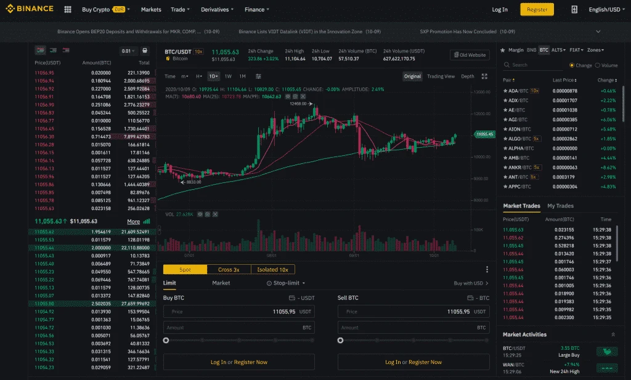The width and height of the screenshot is (631, 380).
Task: Click the Buy BTC price input field
Action: [x=238, y=312]
